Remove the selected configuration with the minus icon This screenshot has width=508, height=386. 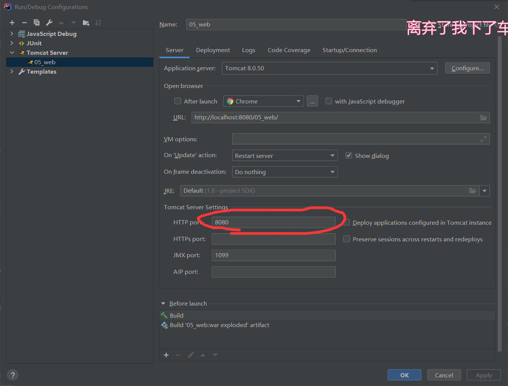point(25,23)
